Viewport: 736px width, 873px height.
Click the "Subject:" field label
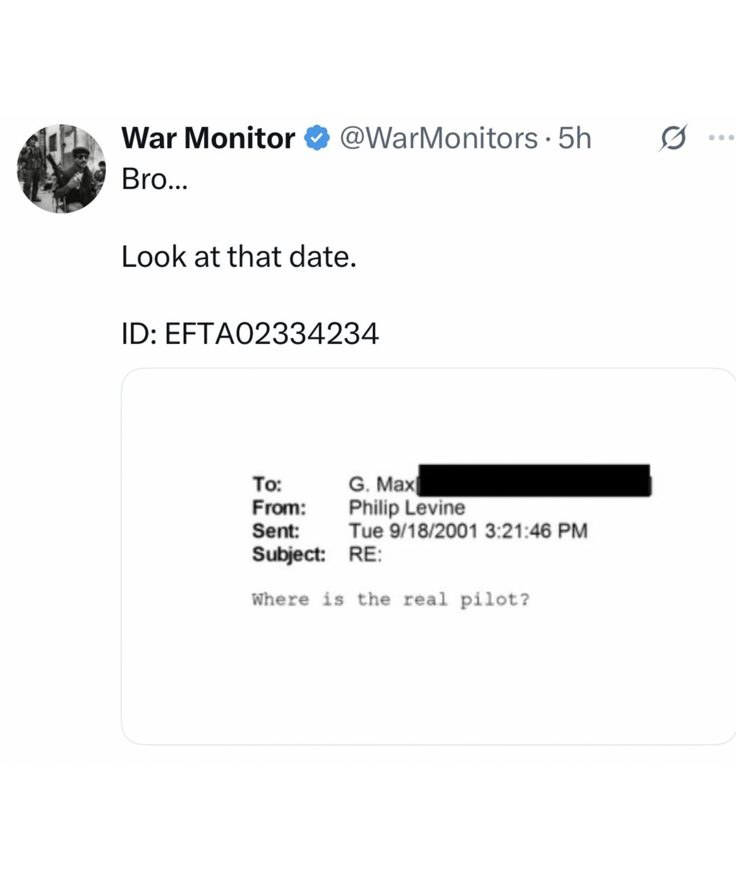pos(288,554)
